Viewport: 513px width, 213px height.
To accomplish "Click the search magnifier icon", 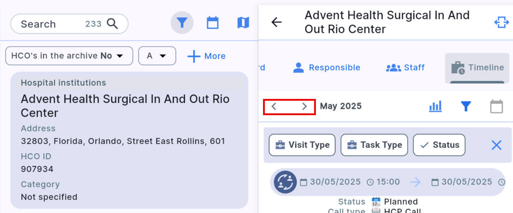I will 112,24.
